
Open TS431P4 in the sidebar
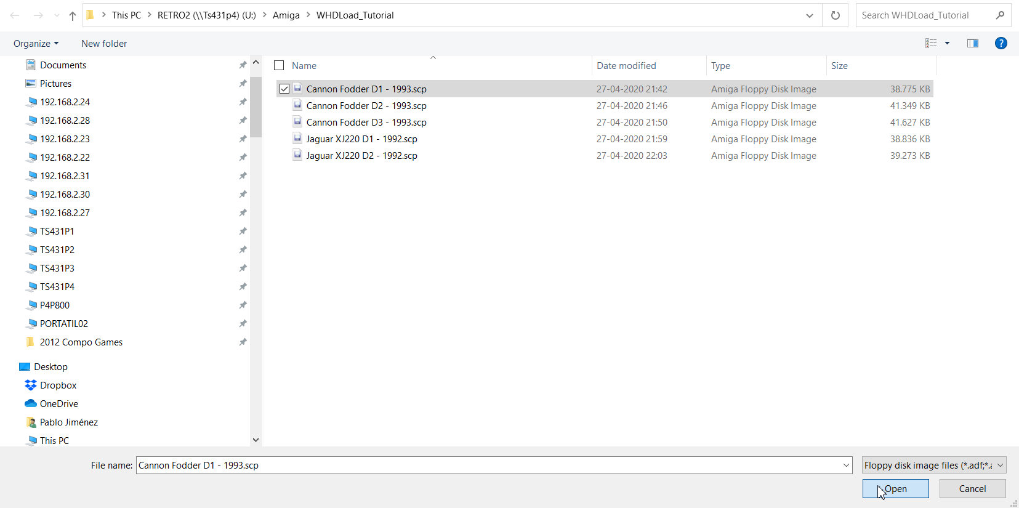[x=57, y=286]
